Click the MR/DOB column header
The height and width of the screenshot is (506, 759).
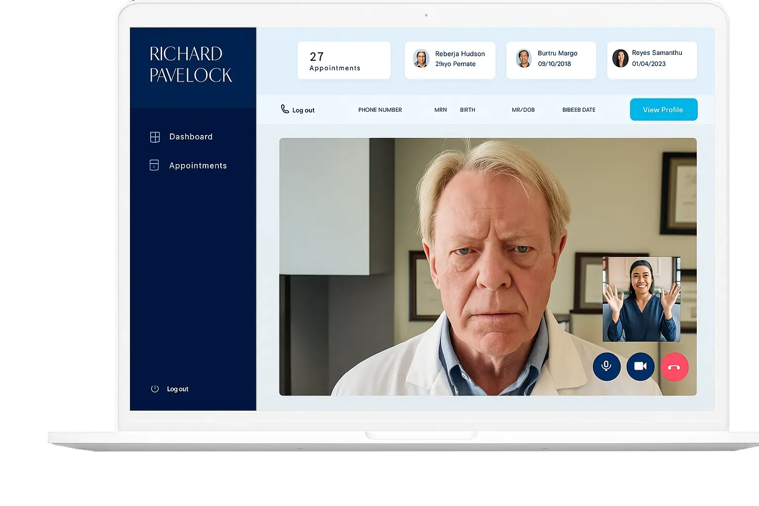point(523,110)
